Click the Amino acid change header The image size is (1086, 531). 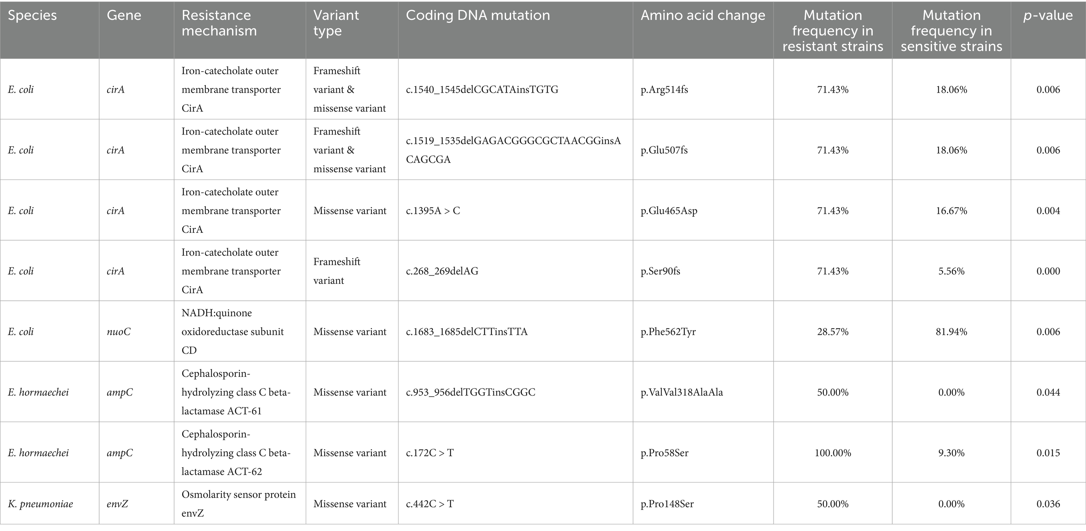pyautogui.click(x=703, y=16)
